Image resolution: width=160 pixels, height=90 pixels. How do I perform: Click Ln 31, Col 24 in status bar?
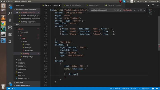[115, 88]
